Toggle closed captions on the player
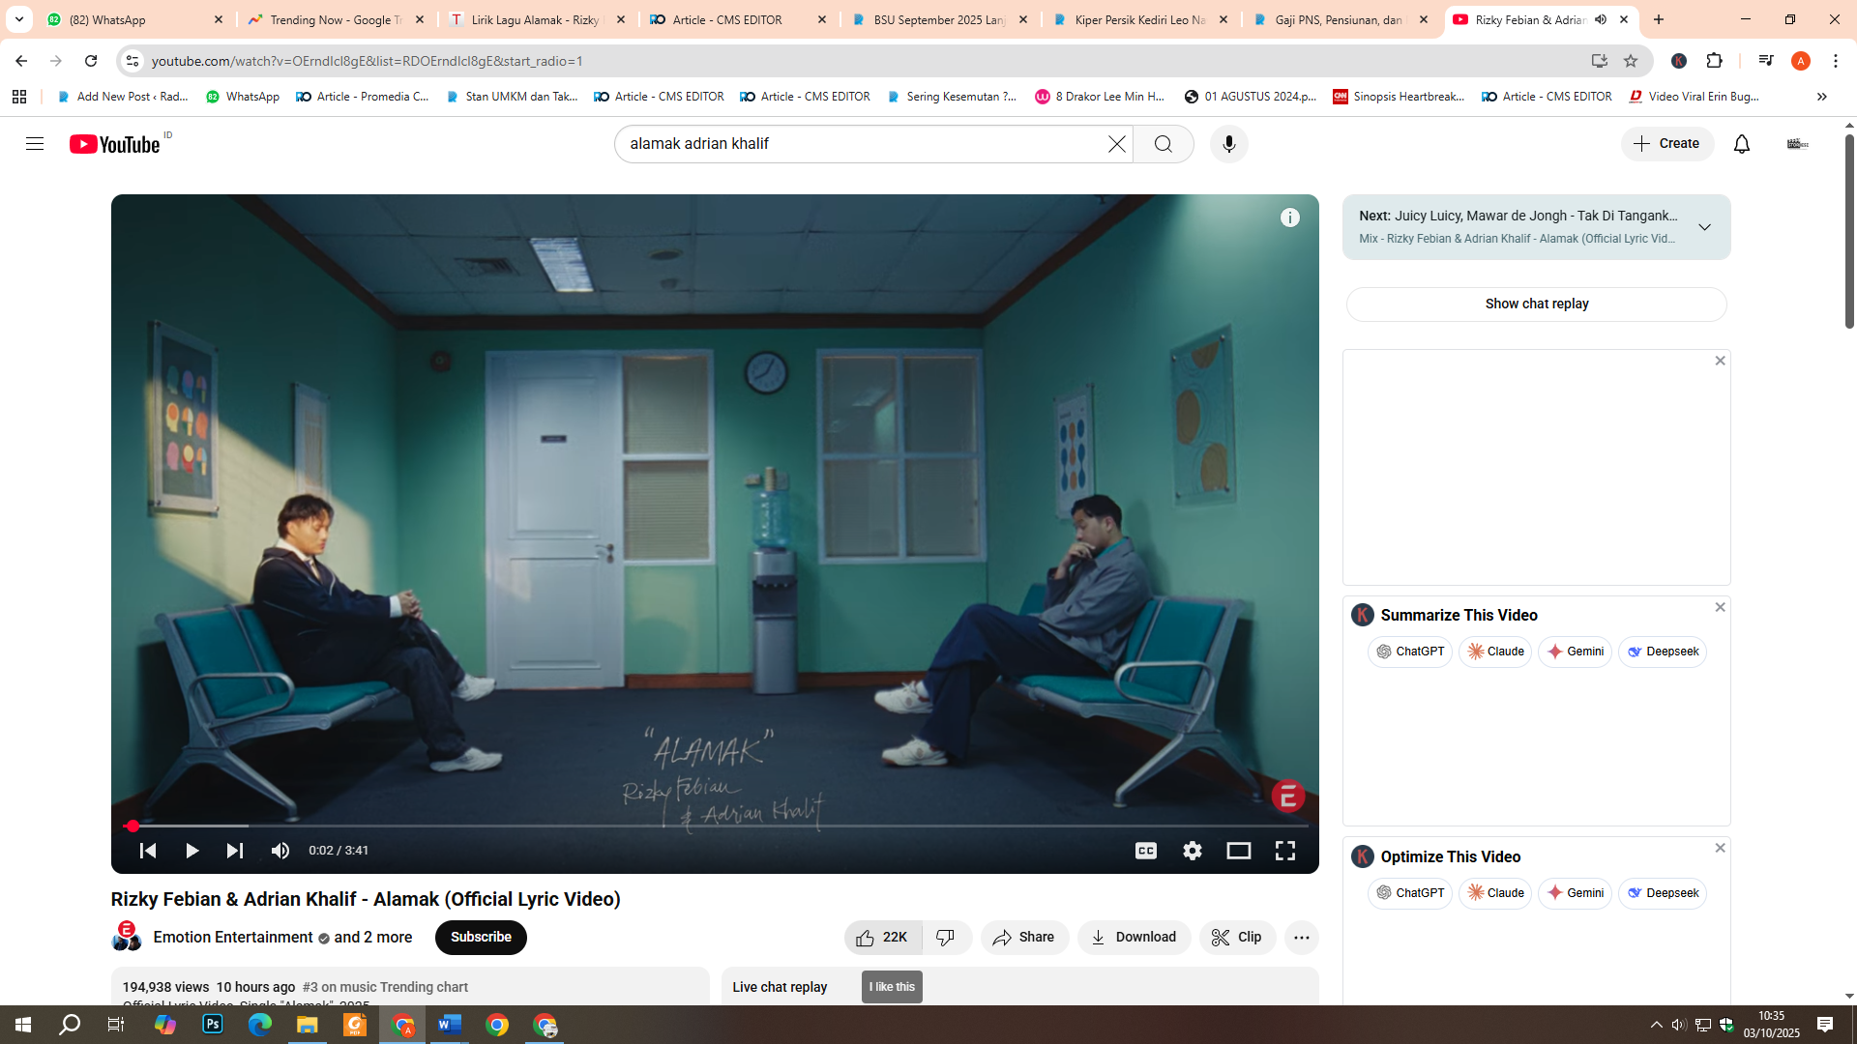 pos(1146,851)
